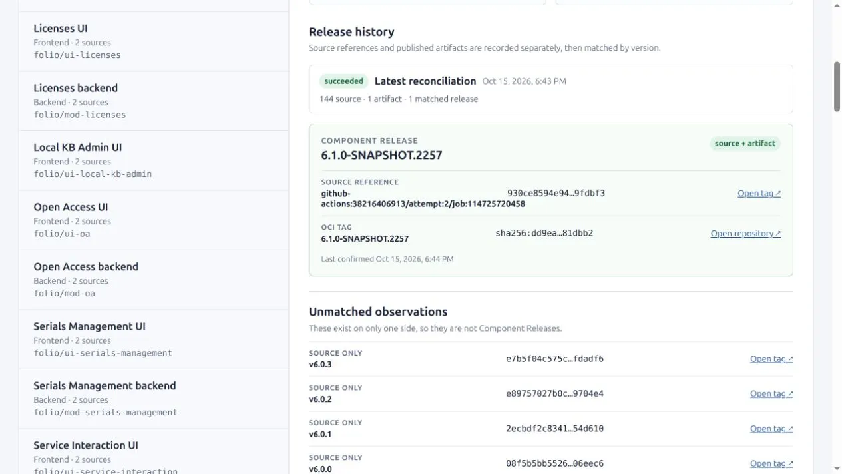Click commit hash e89757027b0c…9704e4
The height and width of the screenshot is (474, 842).
point(554,393)
